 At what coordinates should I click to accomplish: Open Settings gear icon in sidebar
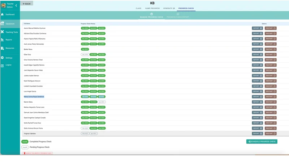click(3, 58)
